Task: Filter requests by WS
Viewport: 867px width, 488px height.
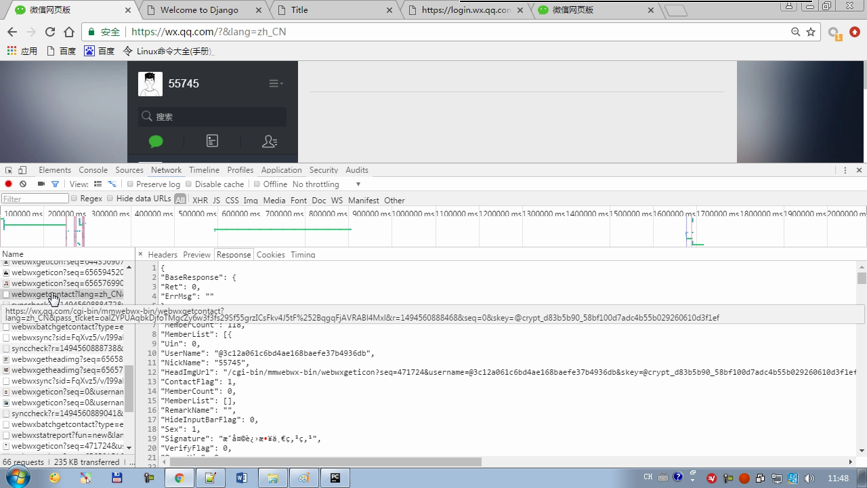Action: 337,201
